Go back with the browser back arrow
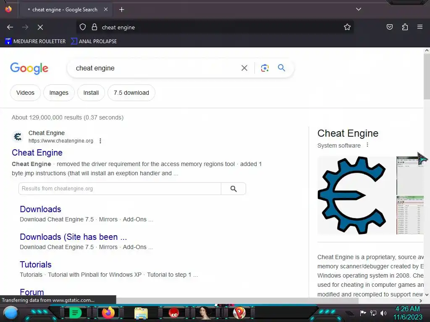The height and width of the screenshot is (322, 430). tap(10, 27)
